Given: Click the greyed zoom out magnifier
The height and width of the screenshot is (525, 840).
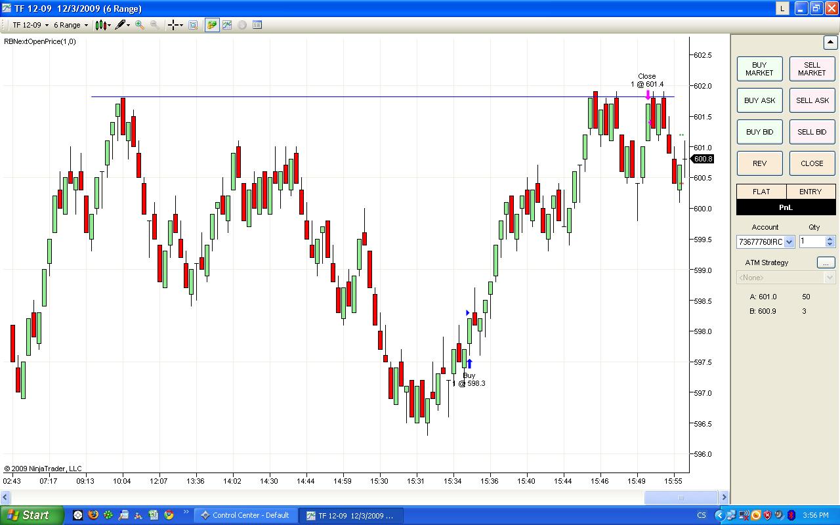Looking at the screenshot, I should (155, 25).
